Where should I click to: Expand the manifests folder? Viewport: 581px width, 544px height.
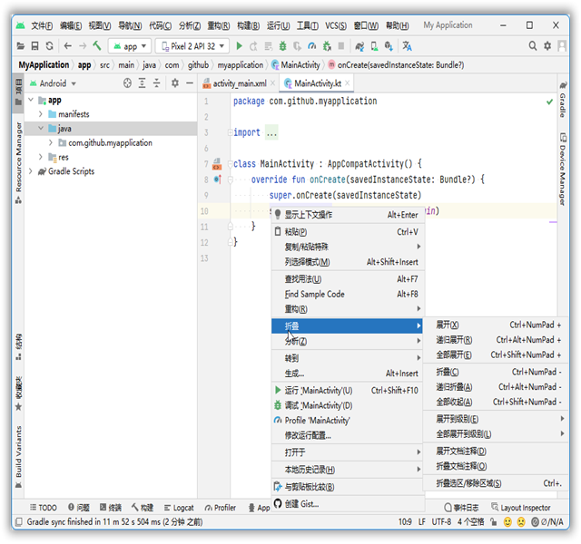41,114
